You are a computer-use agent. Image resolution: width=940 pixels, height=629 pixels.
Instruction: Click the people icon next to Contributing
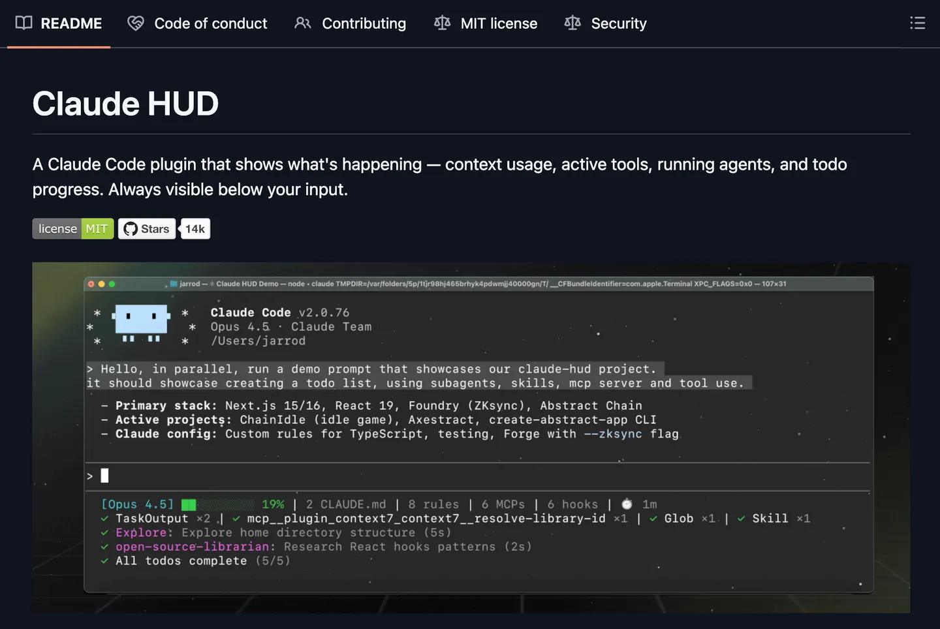pos(302,23)
